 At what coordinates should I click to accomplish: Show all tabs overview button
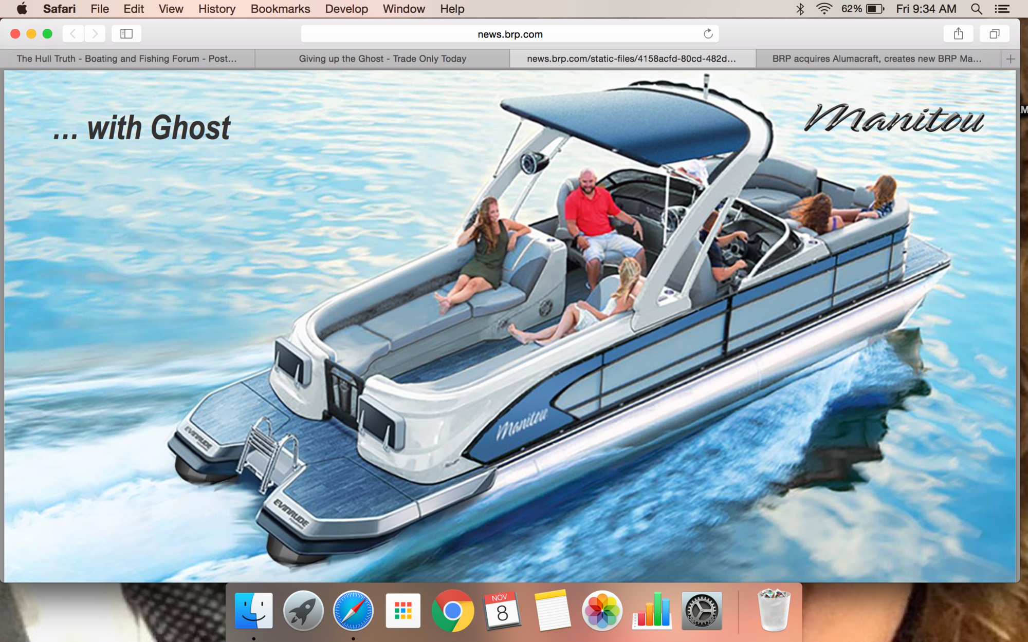point(995,34)
